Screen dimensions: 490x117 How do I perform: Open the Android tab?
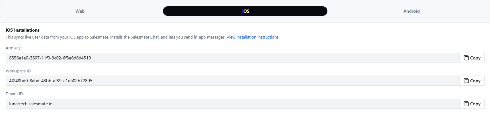pyautogui.click(x=412, y=11)
